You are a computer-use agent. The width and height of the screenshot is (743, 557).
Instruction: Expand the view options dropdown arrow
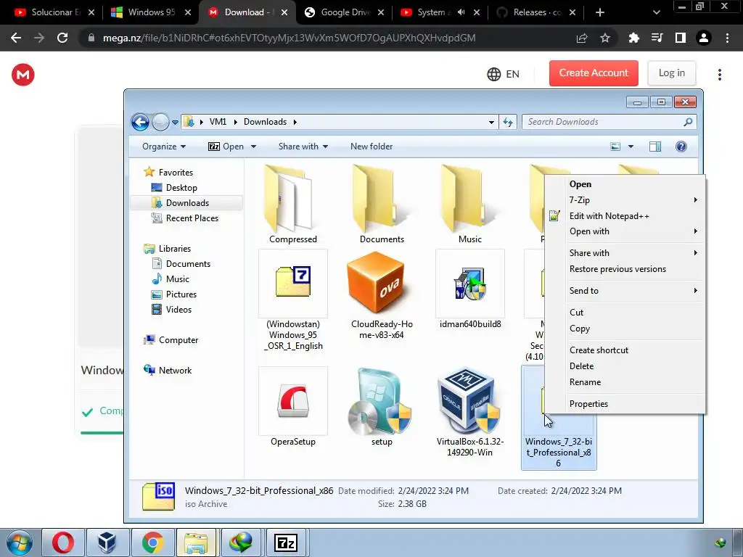coord(631,147)
